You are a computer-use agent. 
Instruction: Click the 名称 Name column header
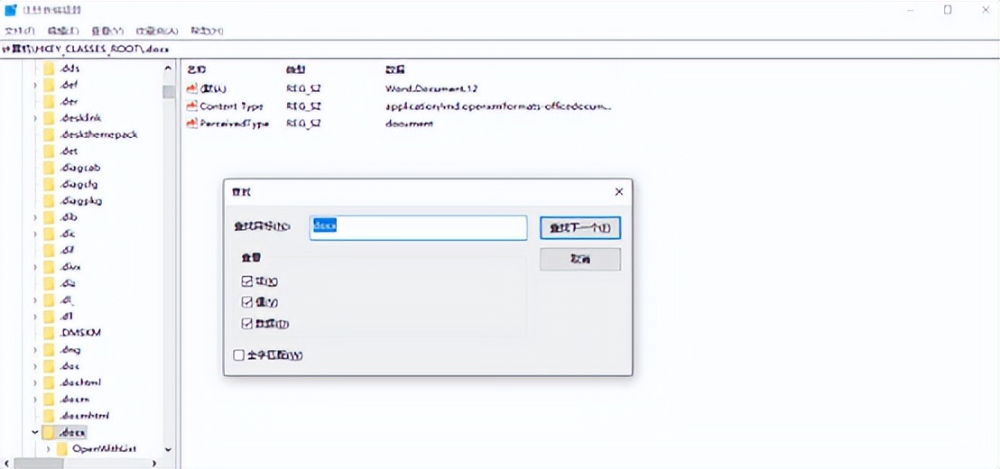click(x=198, y=69)
